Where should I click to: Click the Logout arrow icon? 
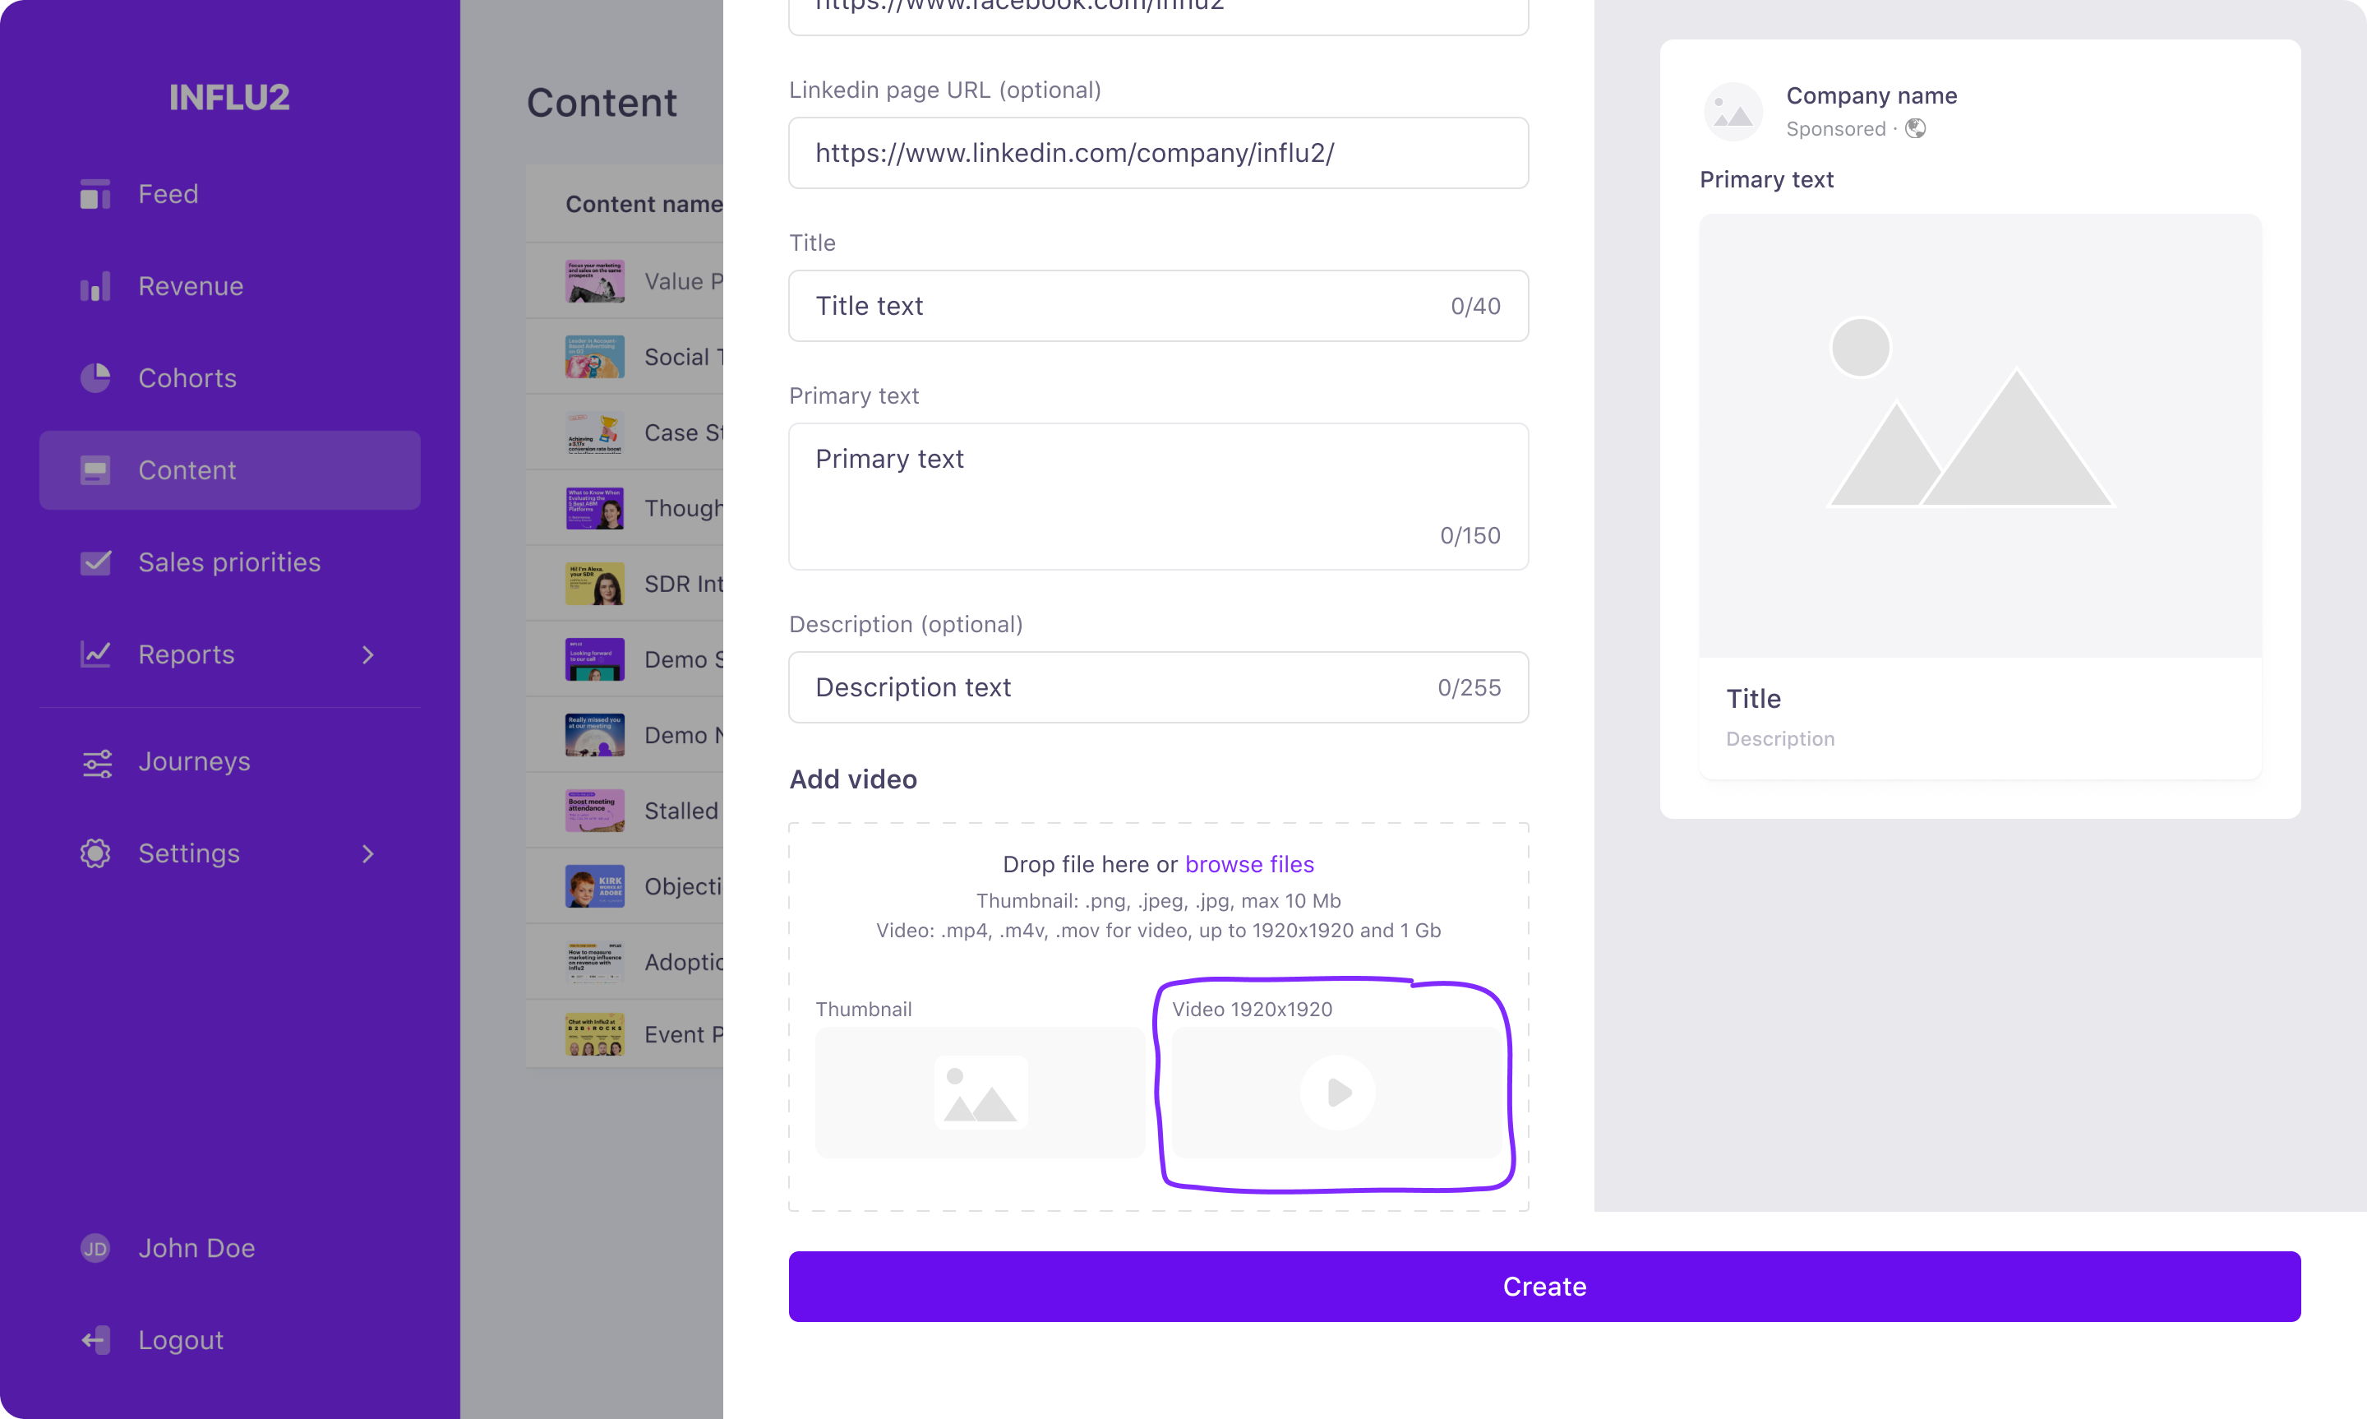pyautogui.click(x=95, y=1339)
